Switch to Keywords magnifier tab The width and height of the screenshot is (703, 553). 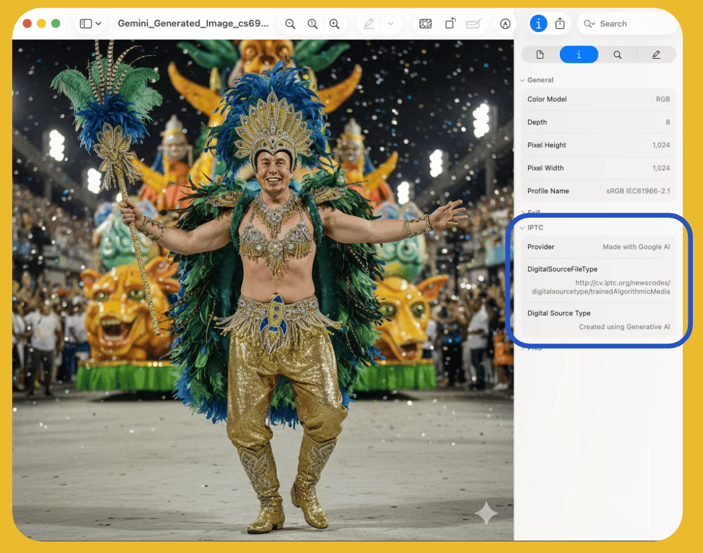(x=617, y=55)
